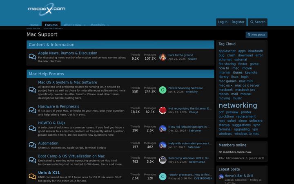Click oneduhy's green O avatar

tap(163, 90)
